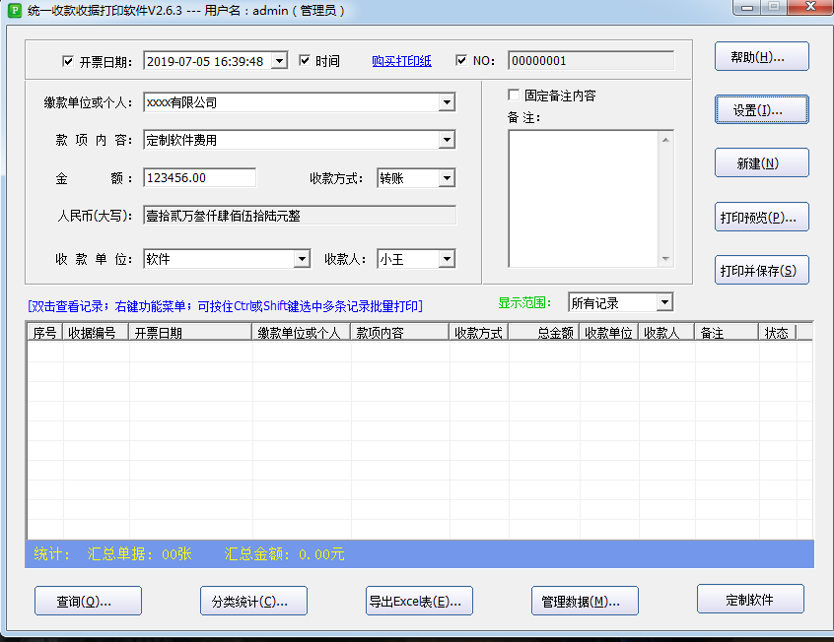Click the 开票日期 column header
The width and height of the screenshot is (834, 642).
coord(190,333)
